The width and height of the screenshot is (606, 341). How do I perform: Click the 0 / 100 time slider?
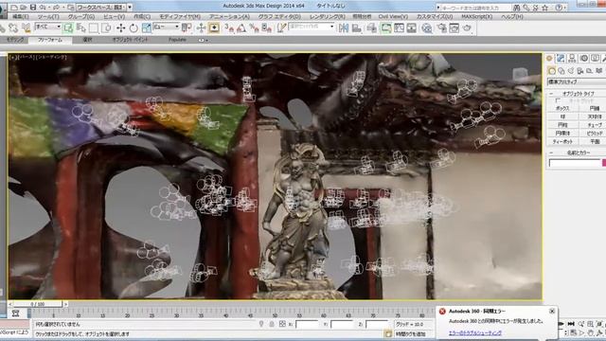point(38,304)
